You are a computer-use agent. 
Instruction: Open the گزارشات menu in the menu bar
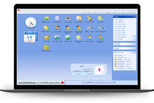[114, 13]
